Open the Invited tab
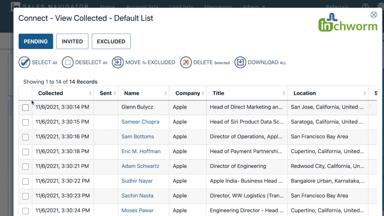384x216 pixels. click(x=72, y=41)
